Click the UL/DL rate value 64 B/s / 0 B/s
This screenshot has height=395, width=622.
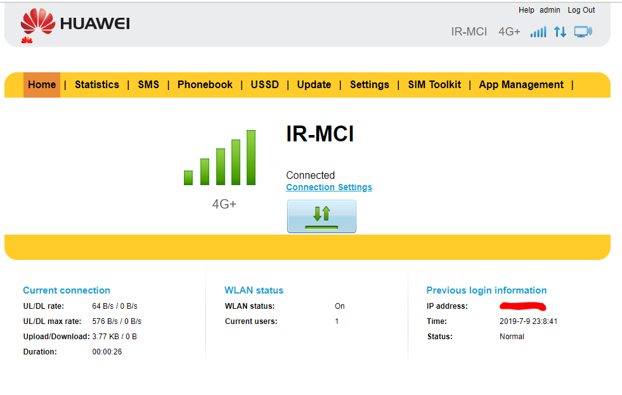click(x=115, y=306)
